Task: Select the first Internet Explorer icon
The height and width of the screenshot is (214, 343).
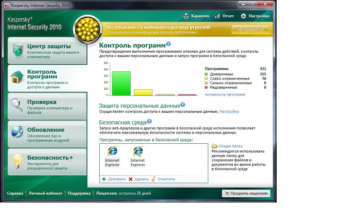Action: [112, 151]
